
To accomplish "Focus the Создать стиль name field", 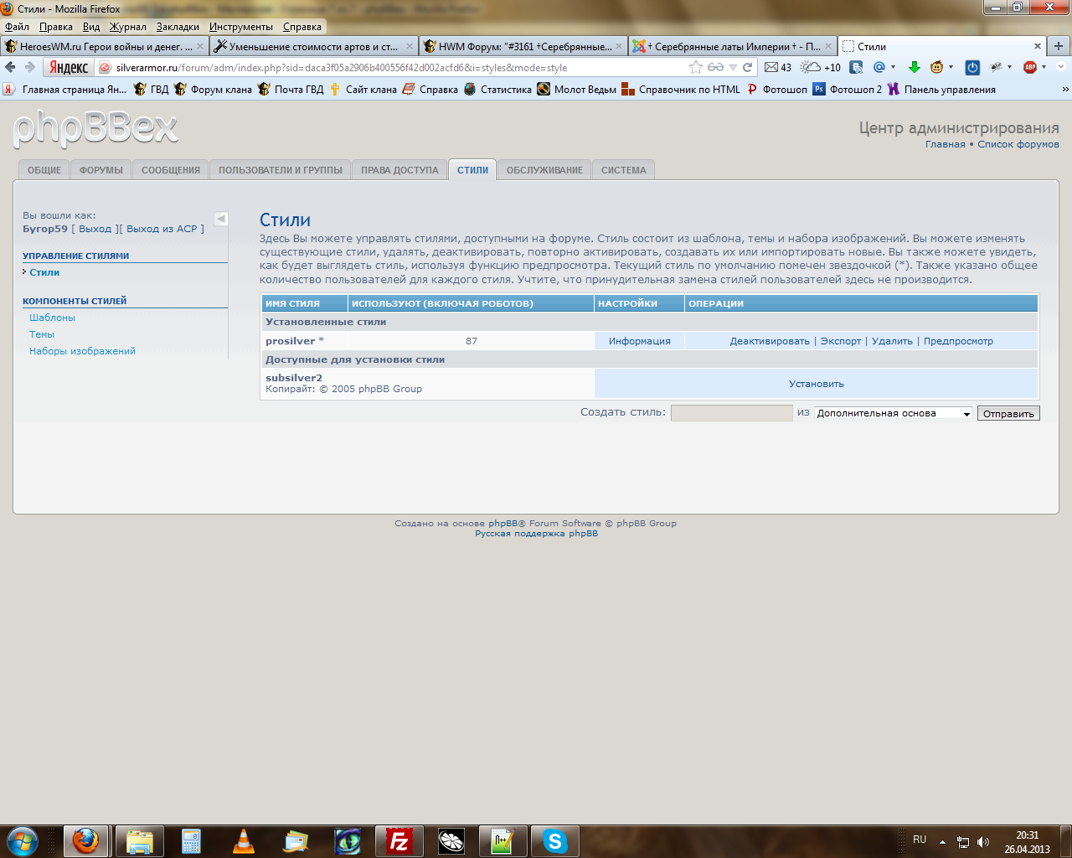I will [x=731, y=413].
